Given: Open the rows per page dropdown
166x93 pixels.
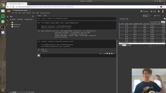Looking at the screenshot, I should 124,45.
